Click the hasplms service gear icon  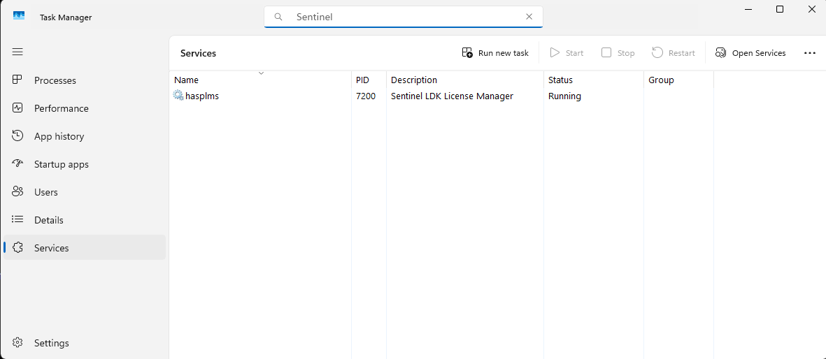tap(178, 96)
